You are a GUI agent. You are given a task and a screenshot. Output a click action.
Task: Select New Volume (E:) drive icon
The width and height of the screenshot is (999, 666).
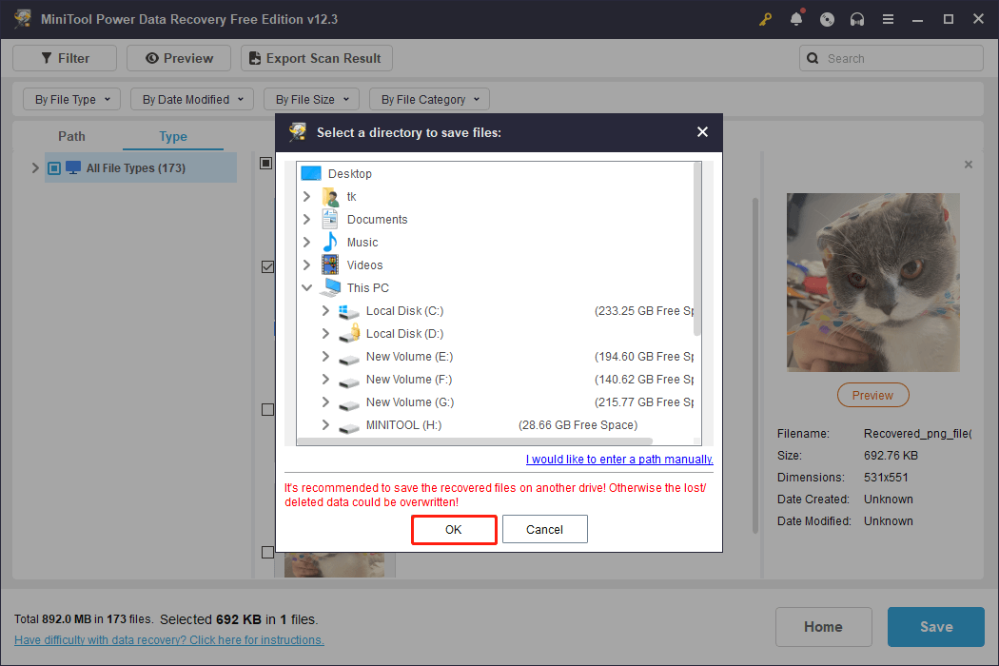(349, 359)
